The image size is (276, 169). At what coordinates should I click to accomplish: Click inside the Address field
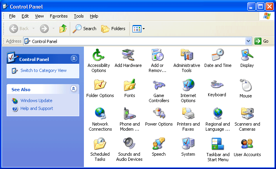pyautogui.click(x=137, y=41)
